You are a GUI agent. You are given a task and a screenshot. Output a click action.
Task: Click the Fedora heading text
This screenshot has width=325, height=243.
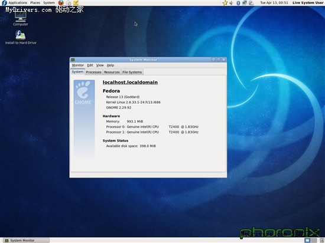[x=111, y=91]
